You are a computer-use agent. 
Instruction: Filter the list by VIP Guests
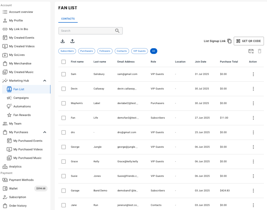[139, 51]
